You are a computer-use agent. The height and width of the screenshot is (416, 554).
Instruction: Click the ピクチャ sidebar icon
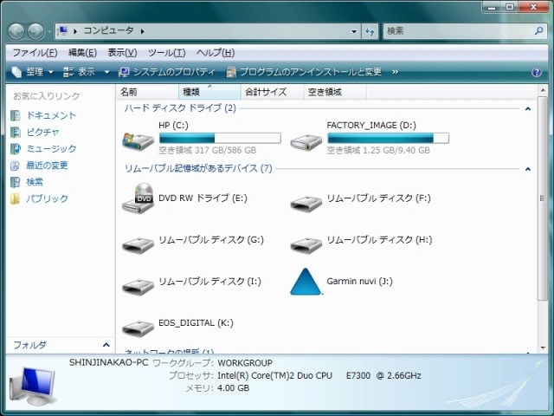pyautogui.click(x=16, y=133)
